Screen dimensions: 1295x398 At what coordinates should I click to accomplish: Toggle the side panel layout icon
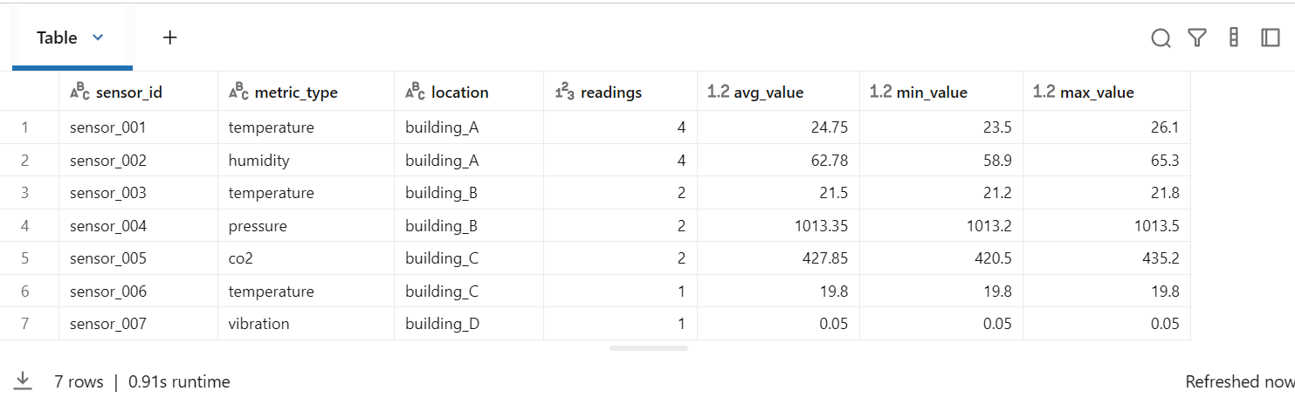[1270, 38]
